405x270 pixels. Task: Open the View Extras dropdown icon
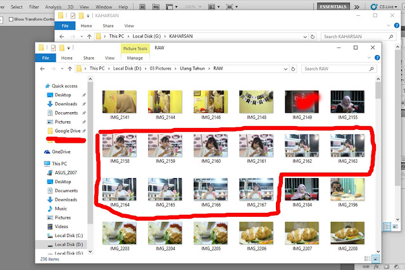click(x=171, y=7)
